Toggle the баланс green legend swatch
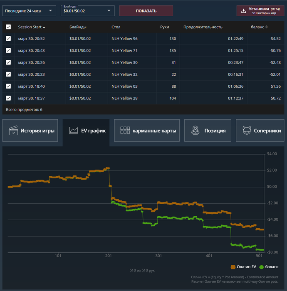The height and width of the screenshot is (291, 287). click(262, 267)
